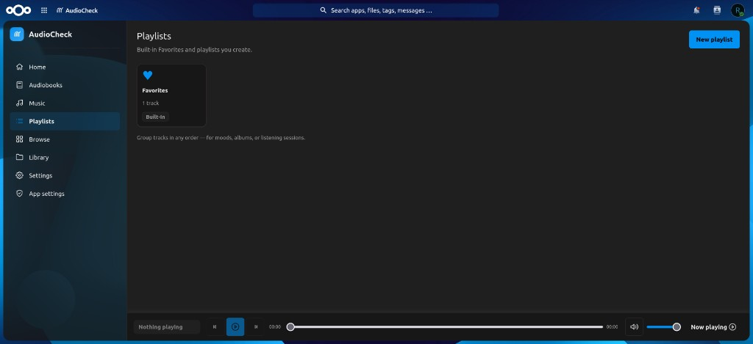753x344 pixels.
Task: Click the Settings gear icon
Action: pyautogui.click(x=20, y=175)
